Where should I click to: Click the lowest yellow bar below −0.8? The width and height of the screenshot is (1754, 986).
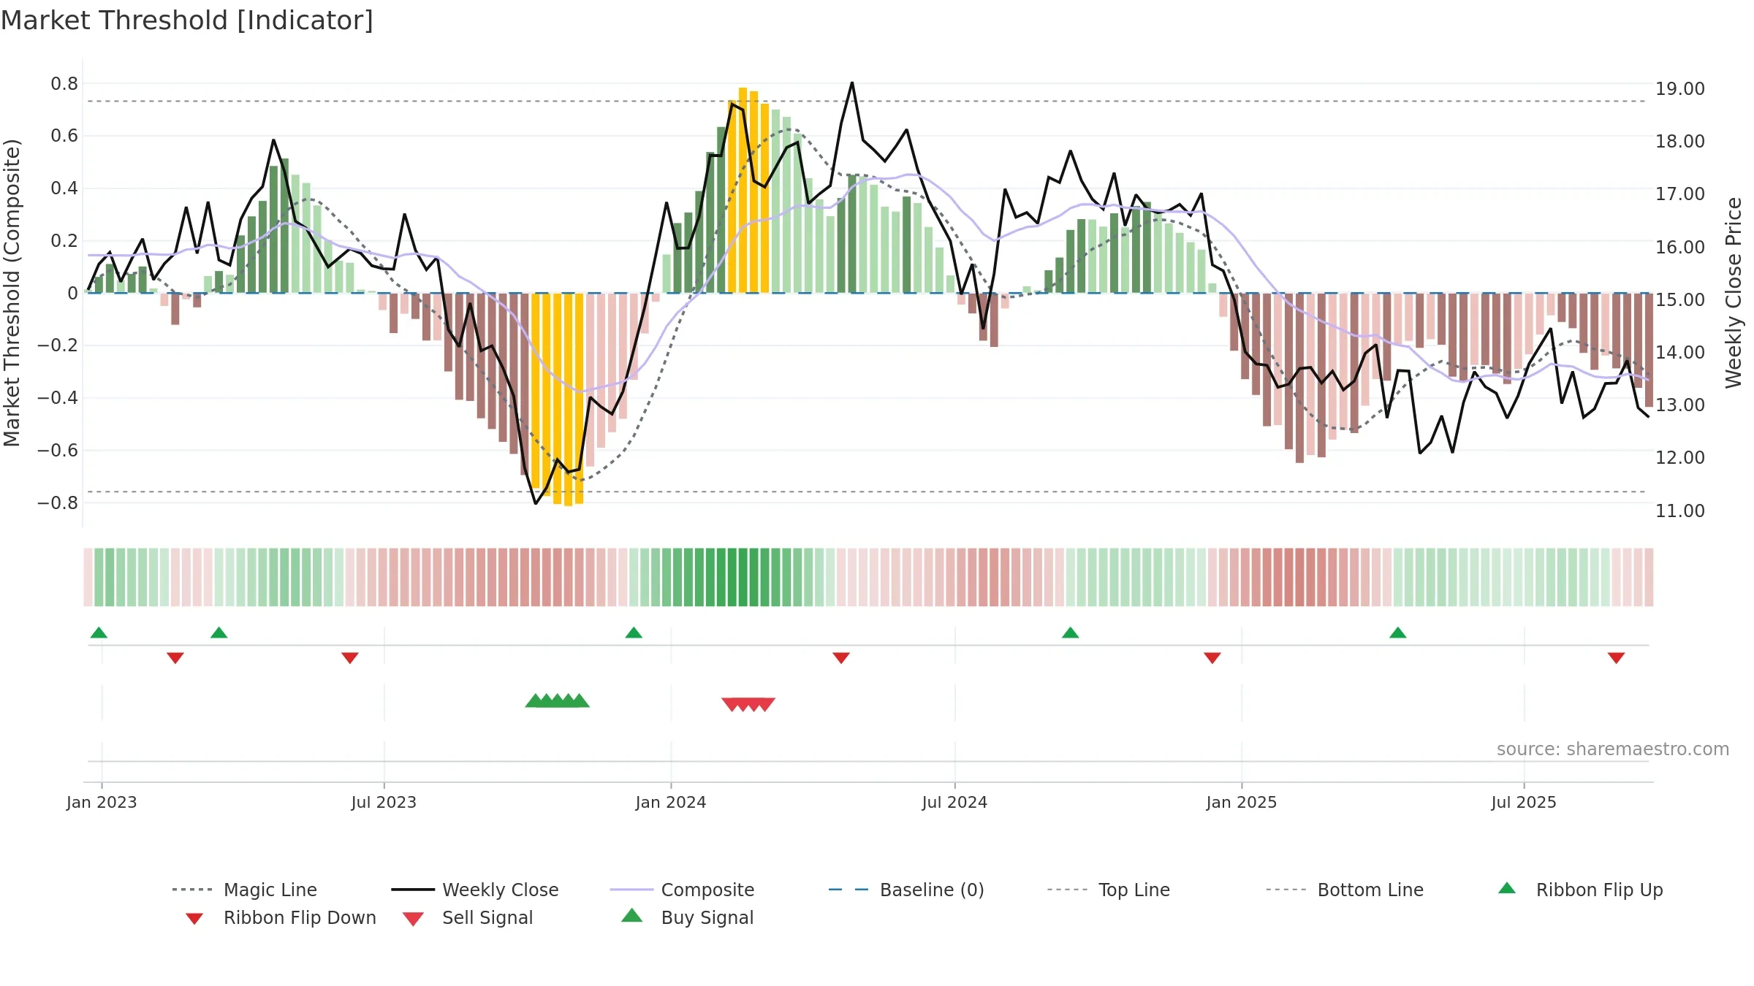pos(568,400)
